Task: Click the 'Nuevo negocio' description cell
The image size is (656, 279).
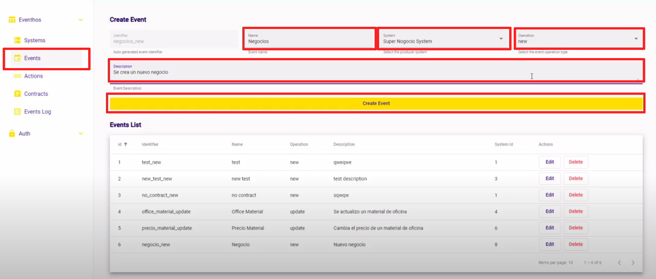Action: click(349, 245)
